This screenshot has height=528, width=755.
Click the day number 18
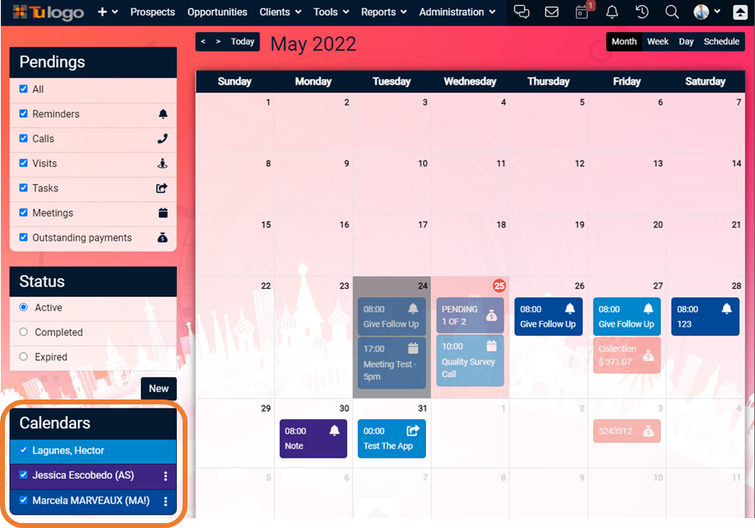click(x=501, y=225)
